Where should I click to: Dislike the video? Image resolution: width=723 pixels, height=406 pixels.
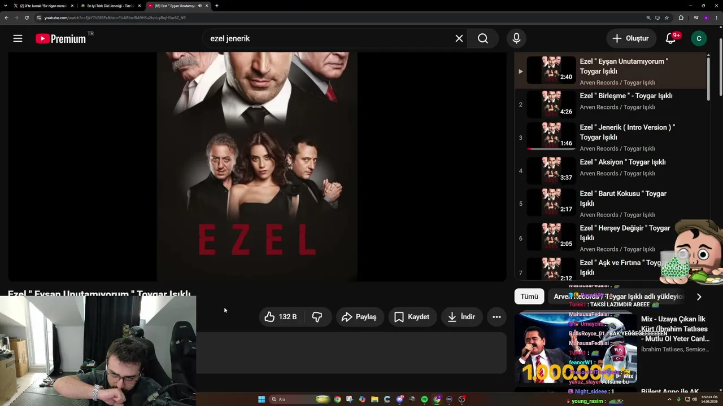point(317,317)
